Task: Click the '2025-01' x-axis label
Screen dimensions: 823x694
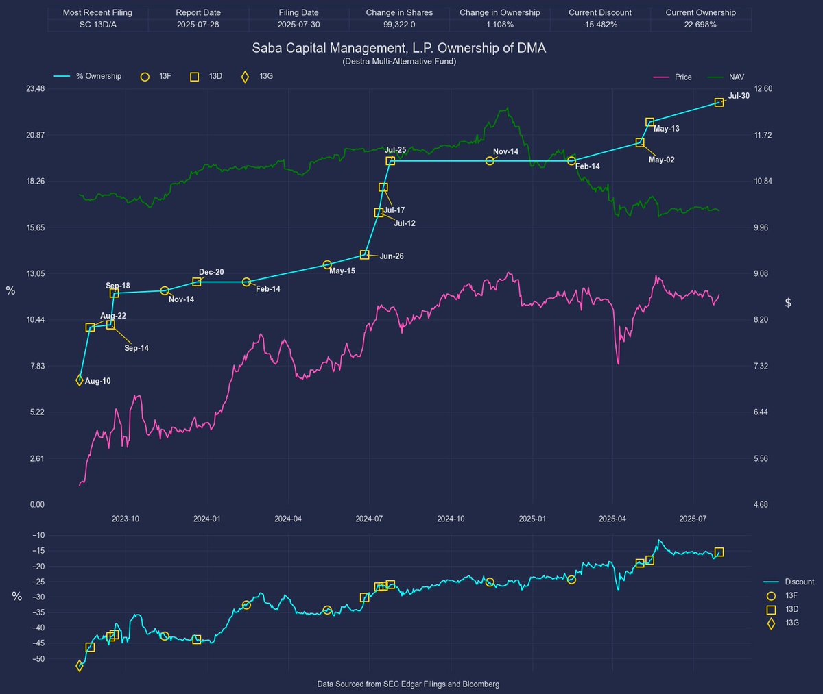Action: 532,519
